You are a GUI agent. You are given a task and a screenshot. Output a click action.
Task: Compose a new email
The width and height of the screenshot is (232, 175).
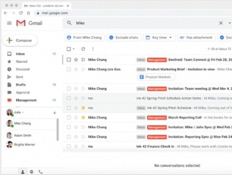coord(20,40)
